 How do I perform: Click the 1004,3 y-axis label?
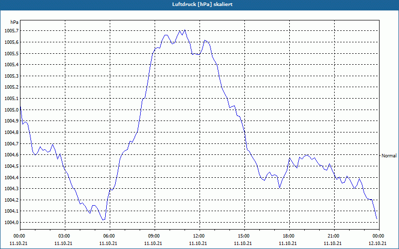pos(11,189)
